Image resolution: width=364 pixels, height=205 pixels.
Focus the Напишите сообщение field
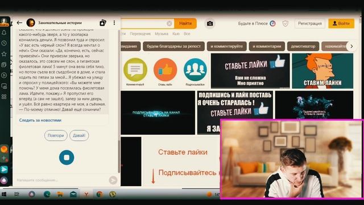[61, 180]
